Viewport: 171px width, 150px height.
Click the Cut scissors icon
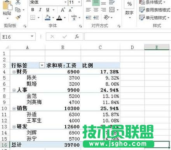[18, 2]
